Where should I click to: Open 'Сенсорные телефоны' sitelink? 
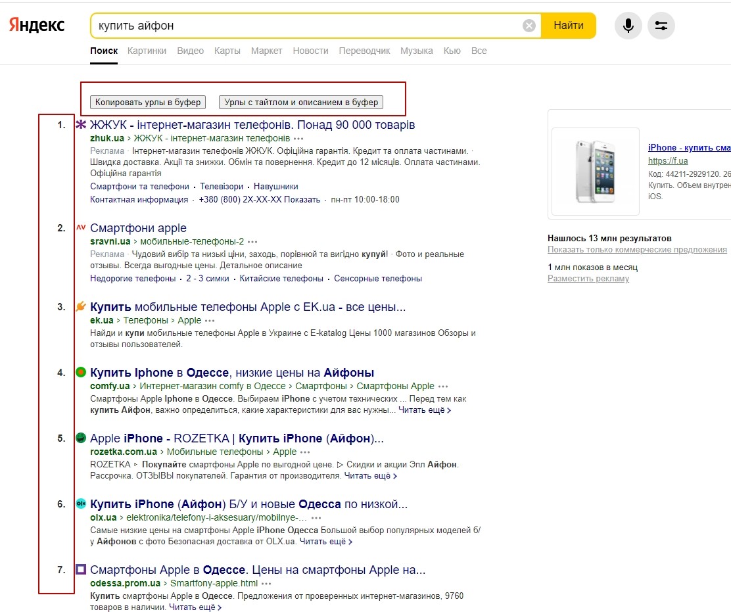click(377, 278)
